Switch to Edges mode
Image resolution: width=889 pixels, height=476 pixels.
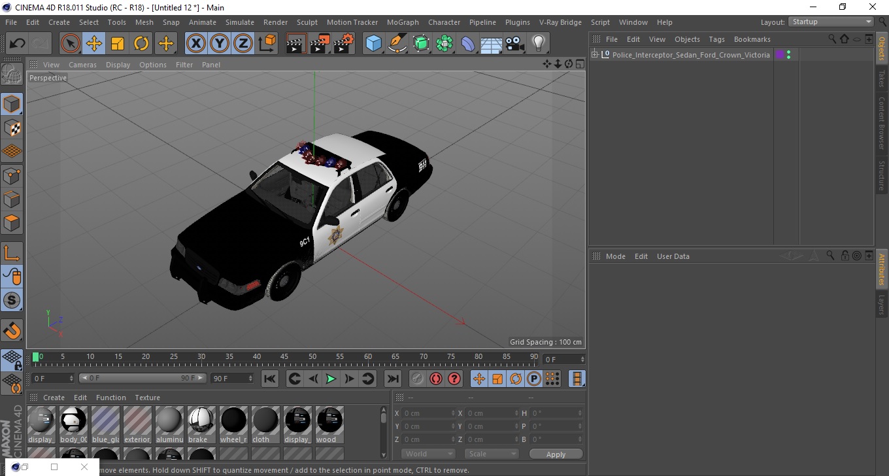pyautogui.click(x=12, y=199)
